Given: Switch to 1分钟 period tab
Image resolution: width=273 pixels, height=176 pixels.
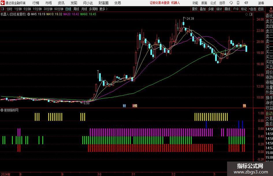Looking at the screenshot, I should (18, 9).
